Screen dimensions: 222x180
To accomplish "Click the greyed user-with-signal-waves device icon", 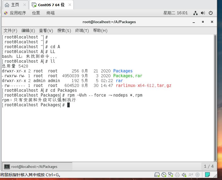I will (x=191, y=175).
